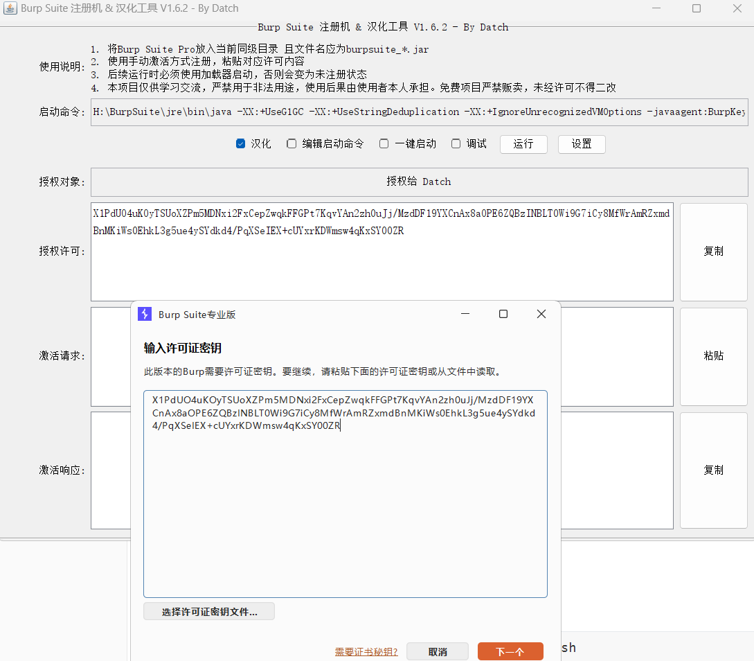Close the keygen main window
This screenshot has width=754, height=661.
pyautogui.click(x=737, y=8)
